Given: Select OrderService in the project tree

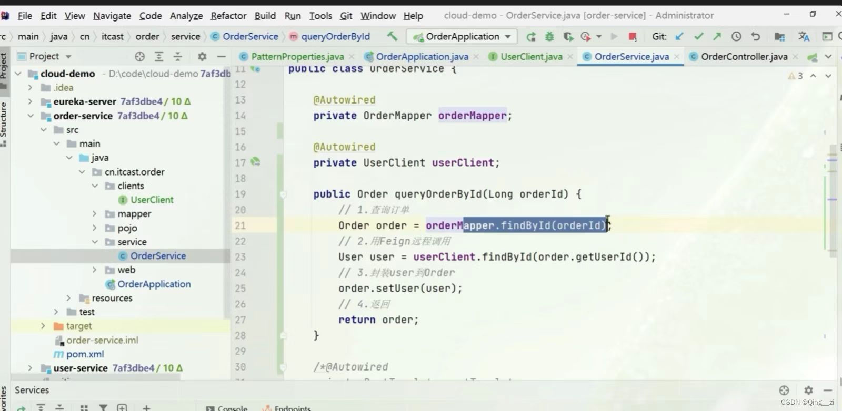Looking at the screenshot, I should click(x=158, y=256).
